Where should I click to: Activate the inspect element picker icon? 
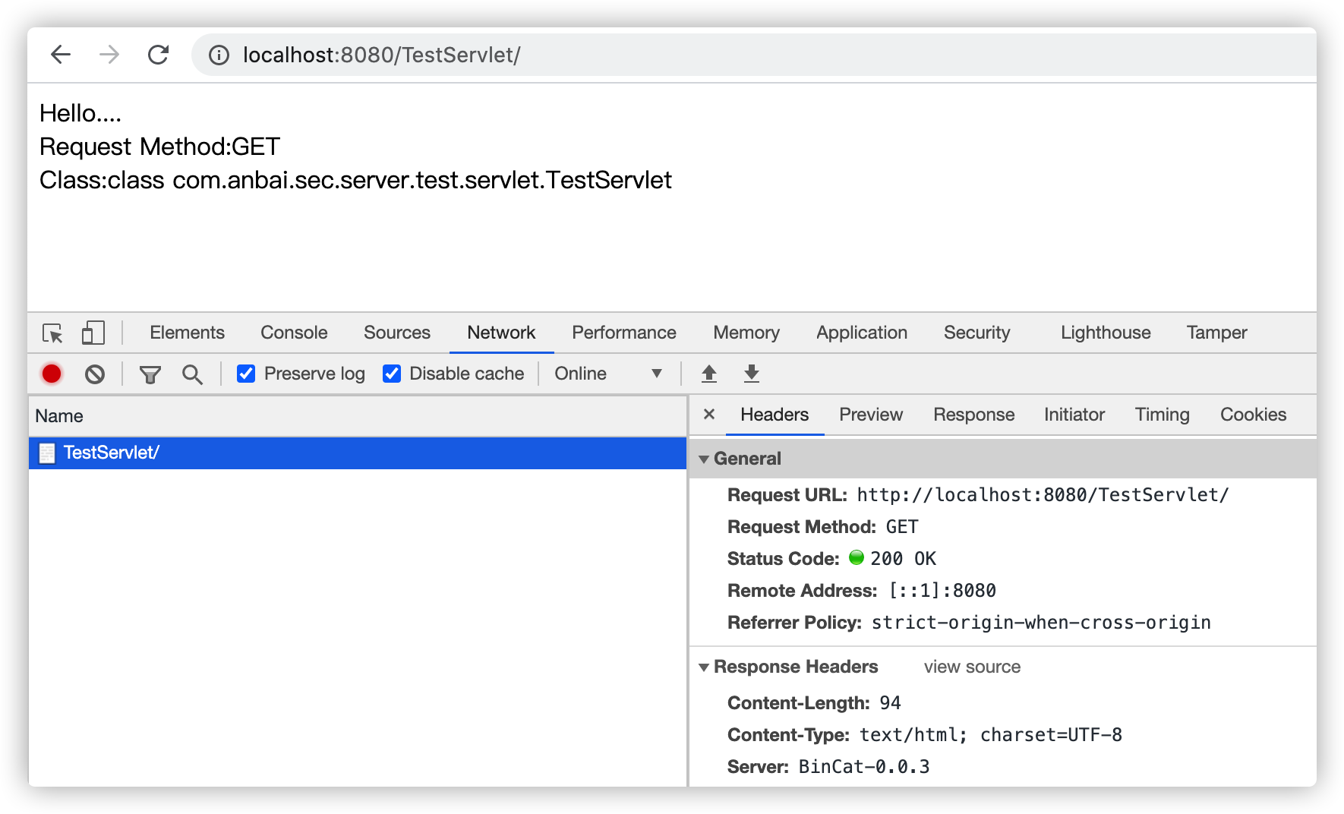point(52,333)
